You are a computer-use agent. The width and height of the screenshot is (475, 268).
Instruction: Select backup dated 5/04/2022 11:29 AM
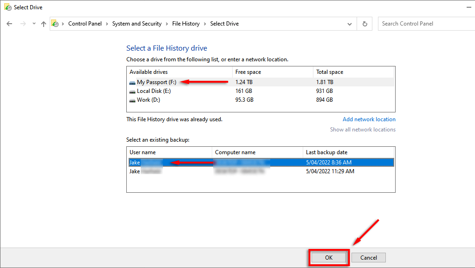point(330,171)
